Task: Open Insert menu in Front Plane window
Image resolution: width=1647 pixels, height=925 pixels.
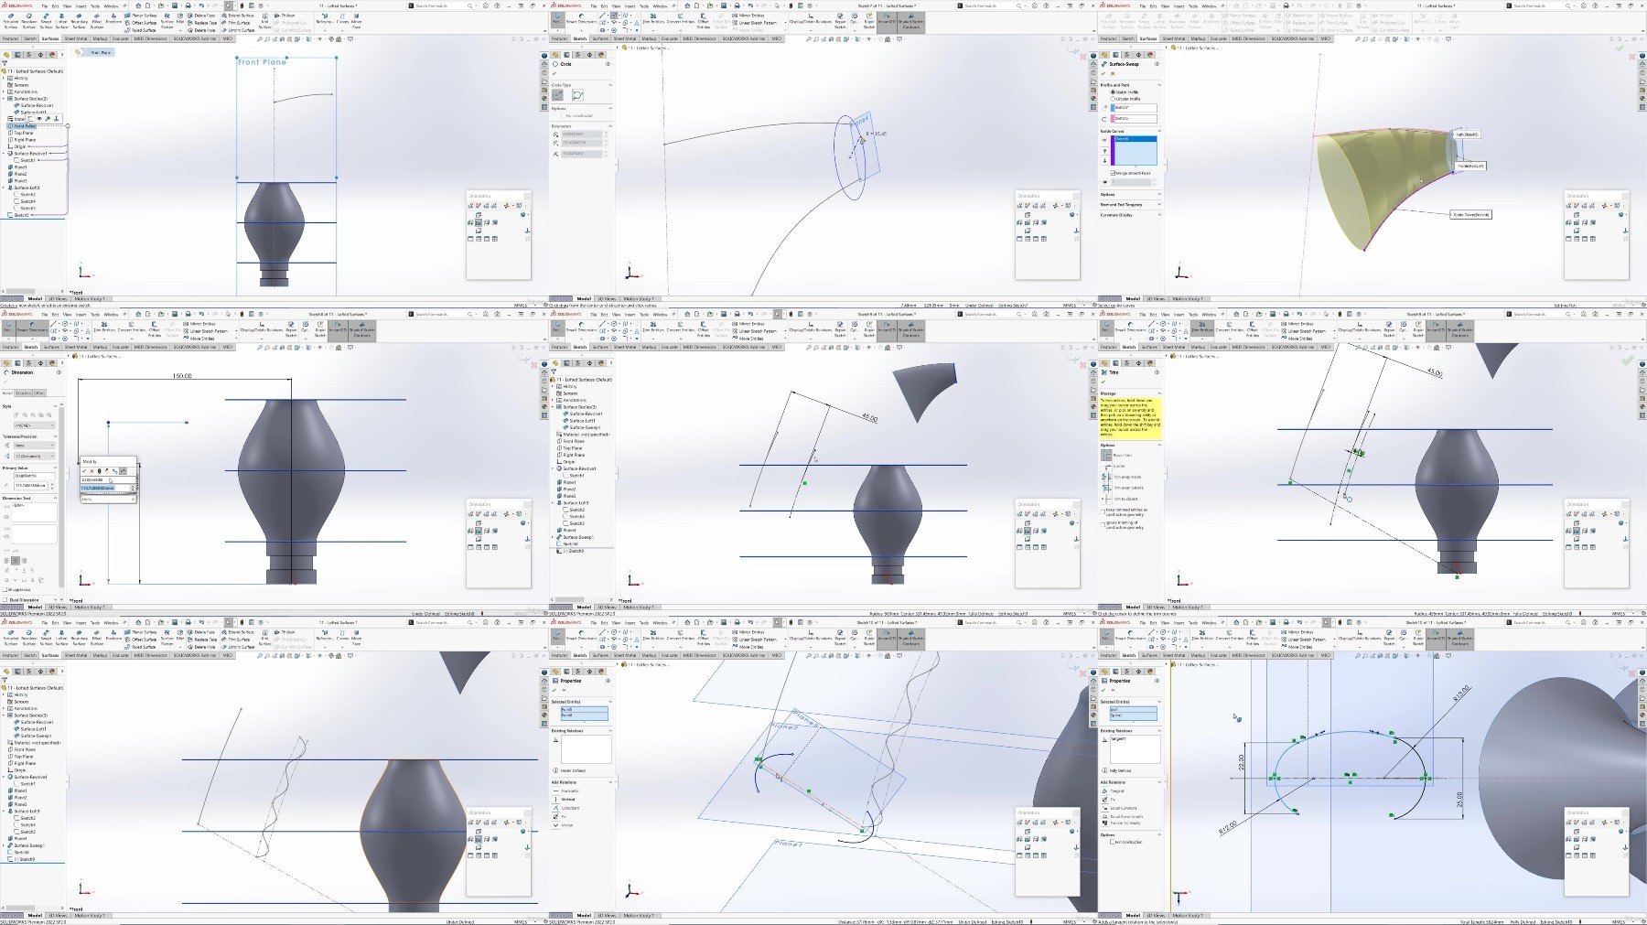Action: pos(80,5)
